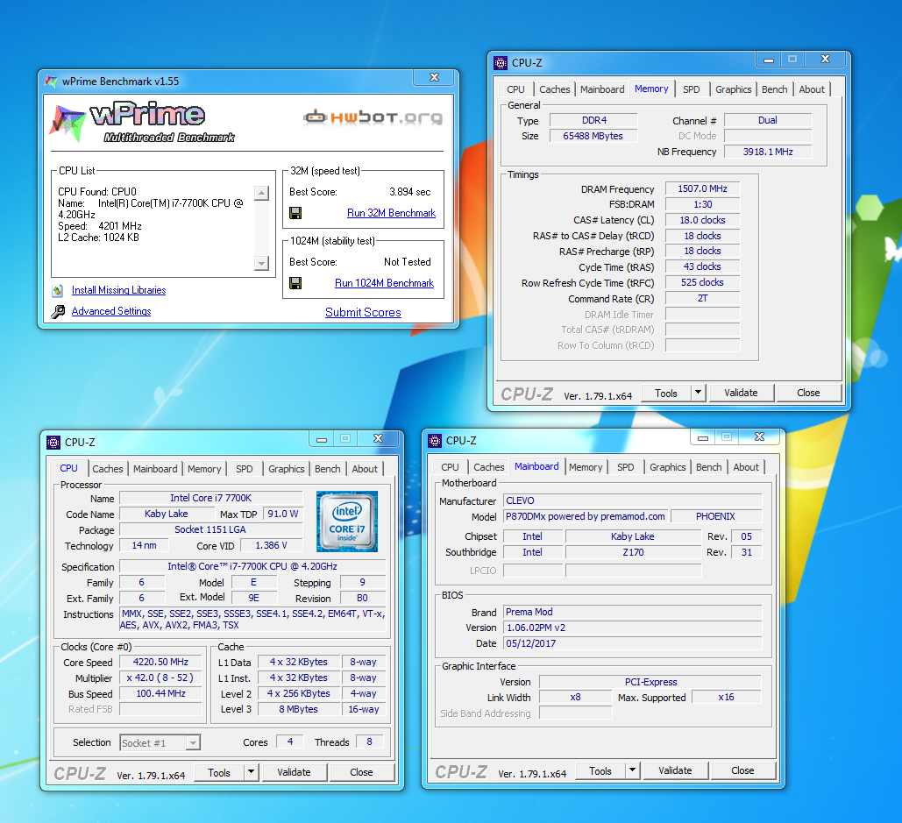Click the HWBOT.org logo in wPrime
This screenshot has height=823, width=902.
coord(373,117)
